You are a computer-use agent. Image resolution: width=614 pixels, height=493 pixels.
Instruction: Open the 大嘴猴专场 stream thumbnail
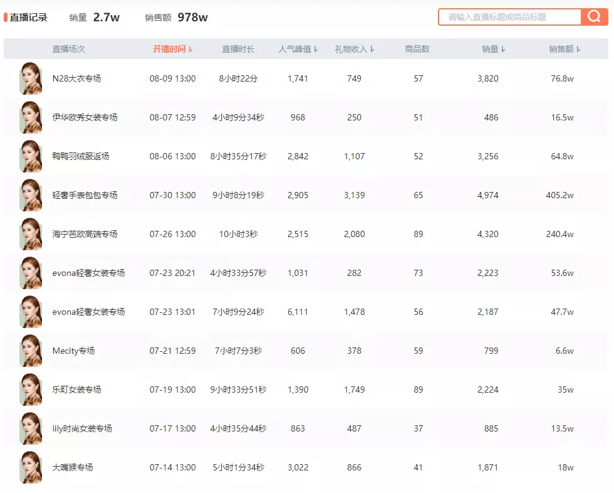point(31,467)
